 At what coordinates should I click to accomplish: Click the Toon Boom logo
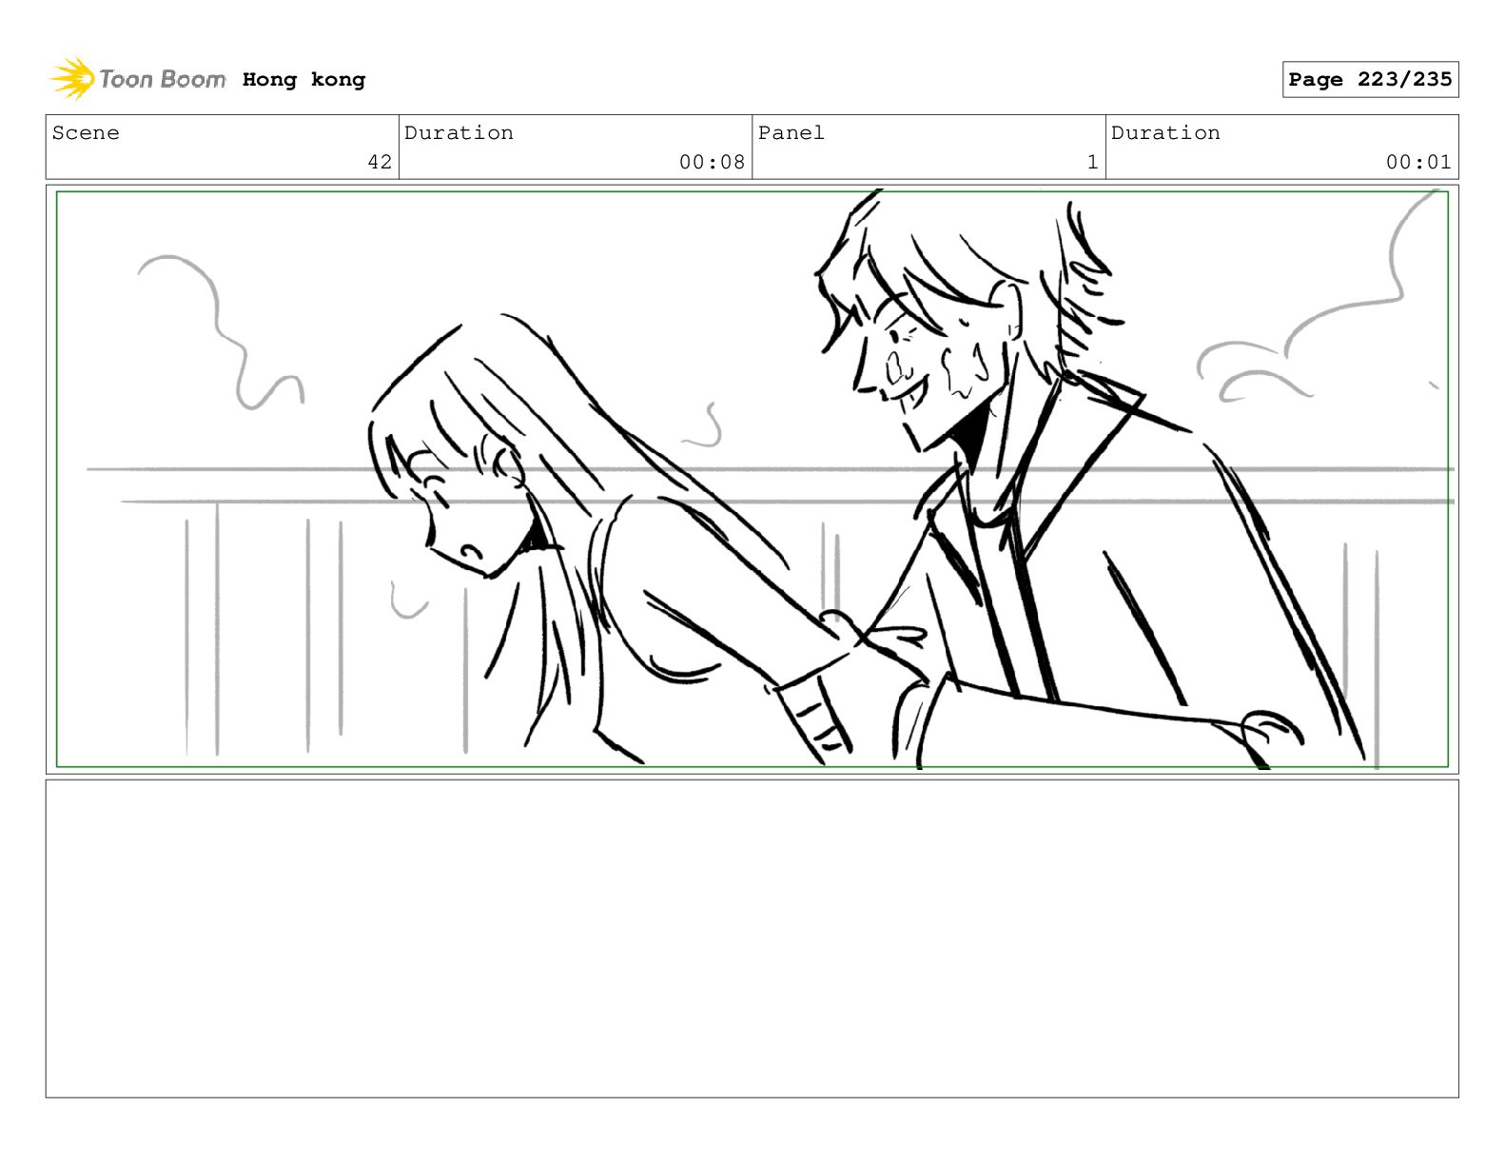point(138,79)
